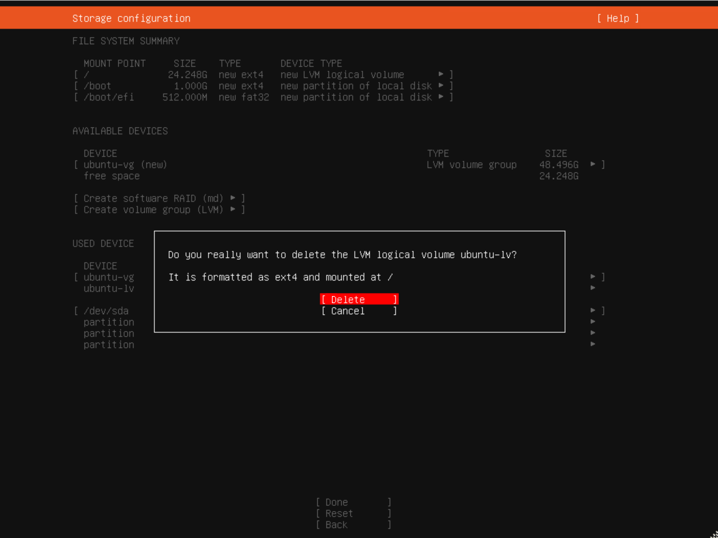
Task: Expand the ubuntu-vg volume group options
Action: coord(593,164)
